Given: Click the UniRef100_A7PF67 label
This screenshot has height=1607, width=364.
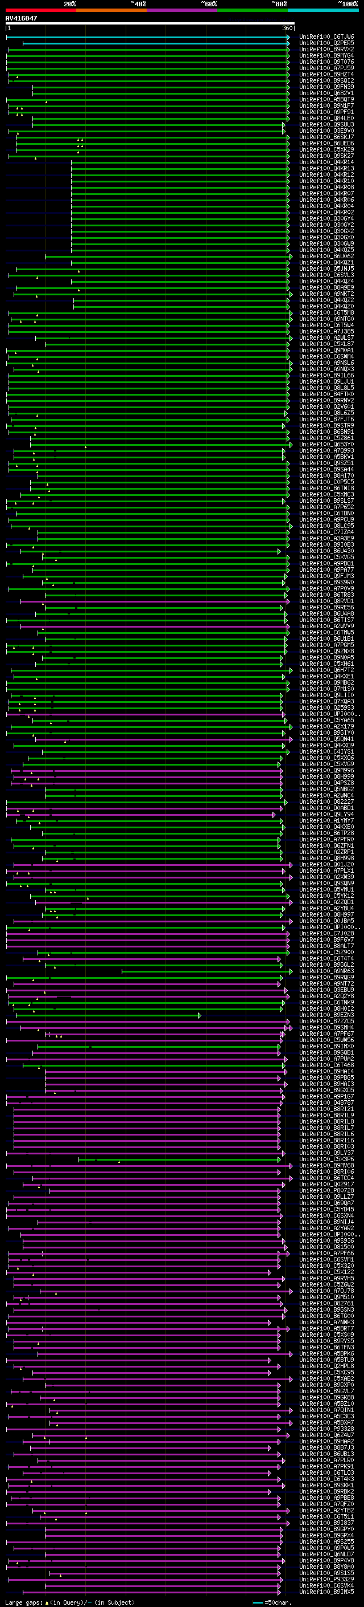Looking at the screenshot, I should pyautogui.click(x=326, y=1034).
